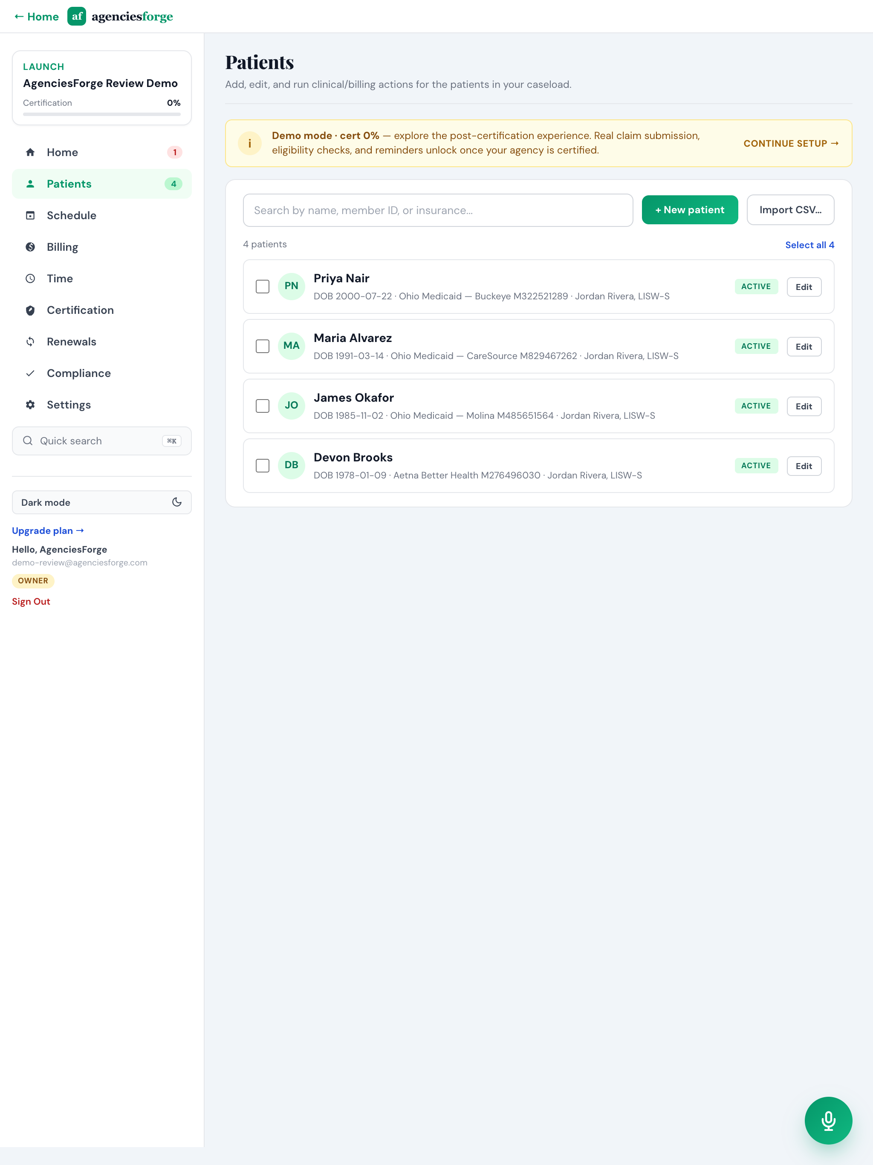Click the Compliance checkmark icon
This screenshot has width=873, height=1165.
31,374
